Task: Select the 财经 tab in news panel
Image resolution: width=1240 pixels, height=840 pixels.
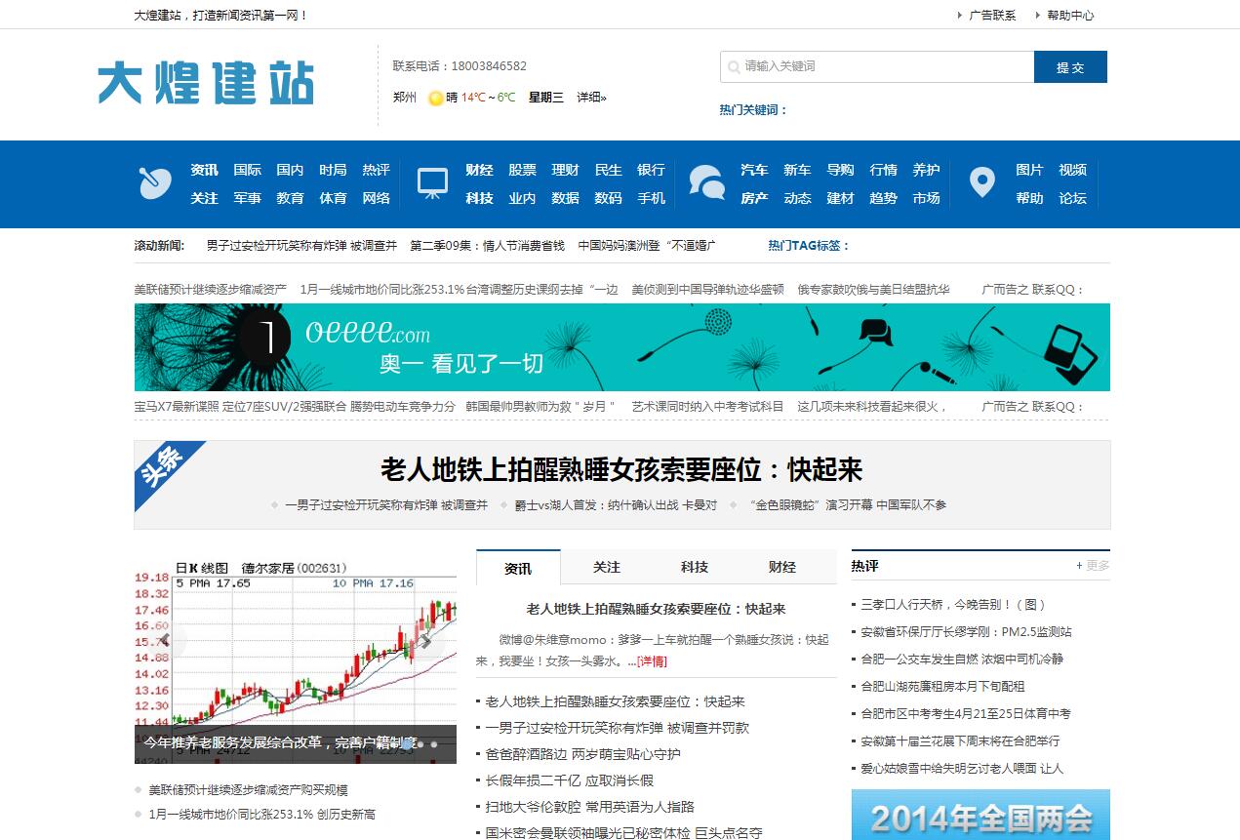Action: 781,568
